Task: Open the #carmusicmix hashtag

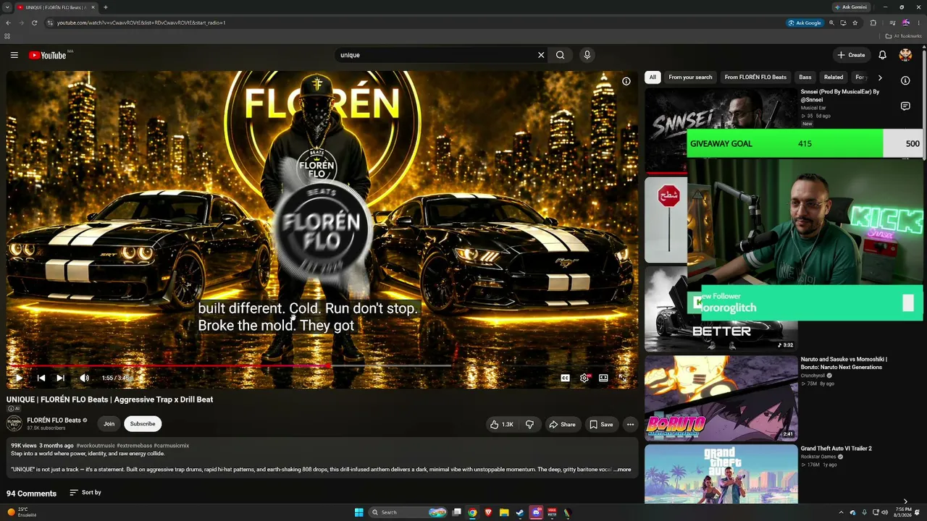Action: [x=172, y=446]
